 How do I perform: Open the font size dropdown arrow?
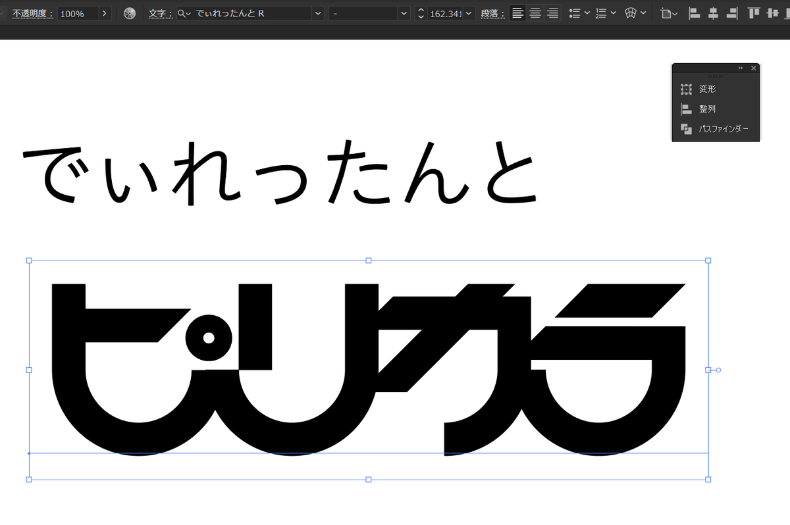(469, 13)
